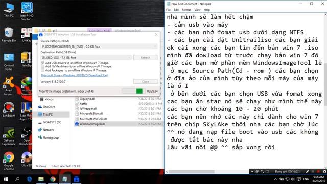Open Chrome from the taskbar
The width and height of the screenshot is (327, 184).
click(x=53, y=179)
